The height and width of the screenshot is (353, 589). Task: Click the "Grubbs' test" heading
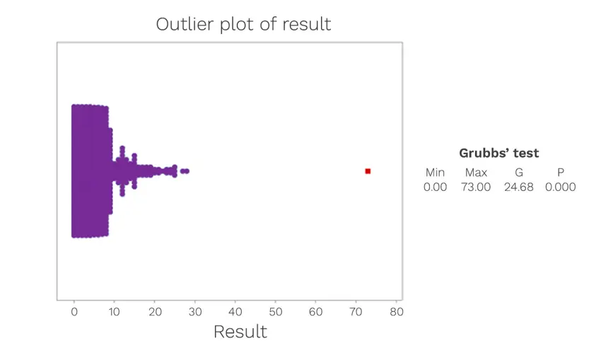(x=498, y=153)
